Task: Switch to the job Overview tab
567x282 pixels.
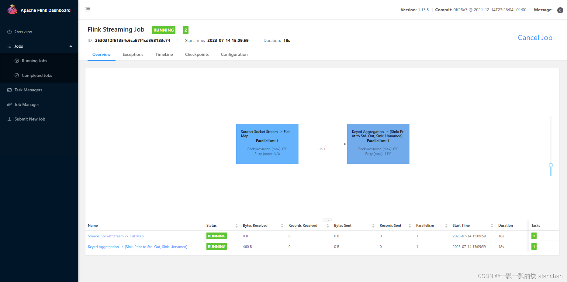Action: coord(102,54)
